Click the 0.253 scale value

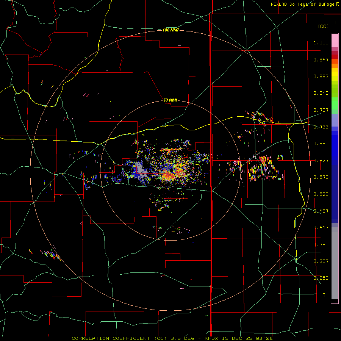click(321, 278)
